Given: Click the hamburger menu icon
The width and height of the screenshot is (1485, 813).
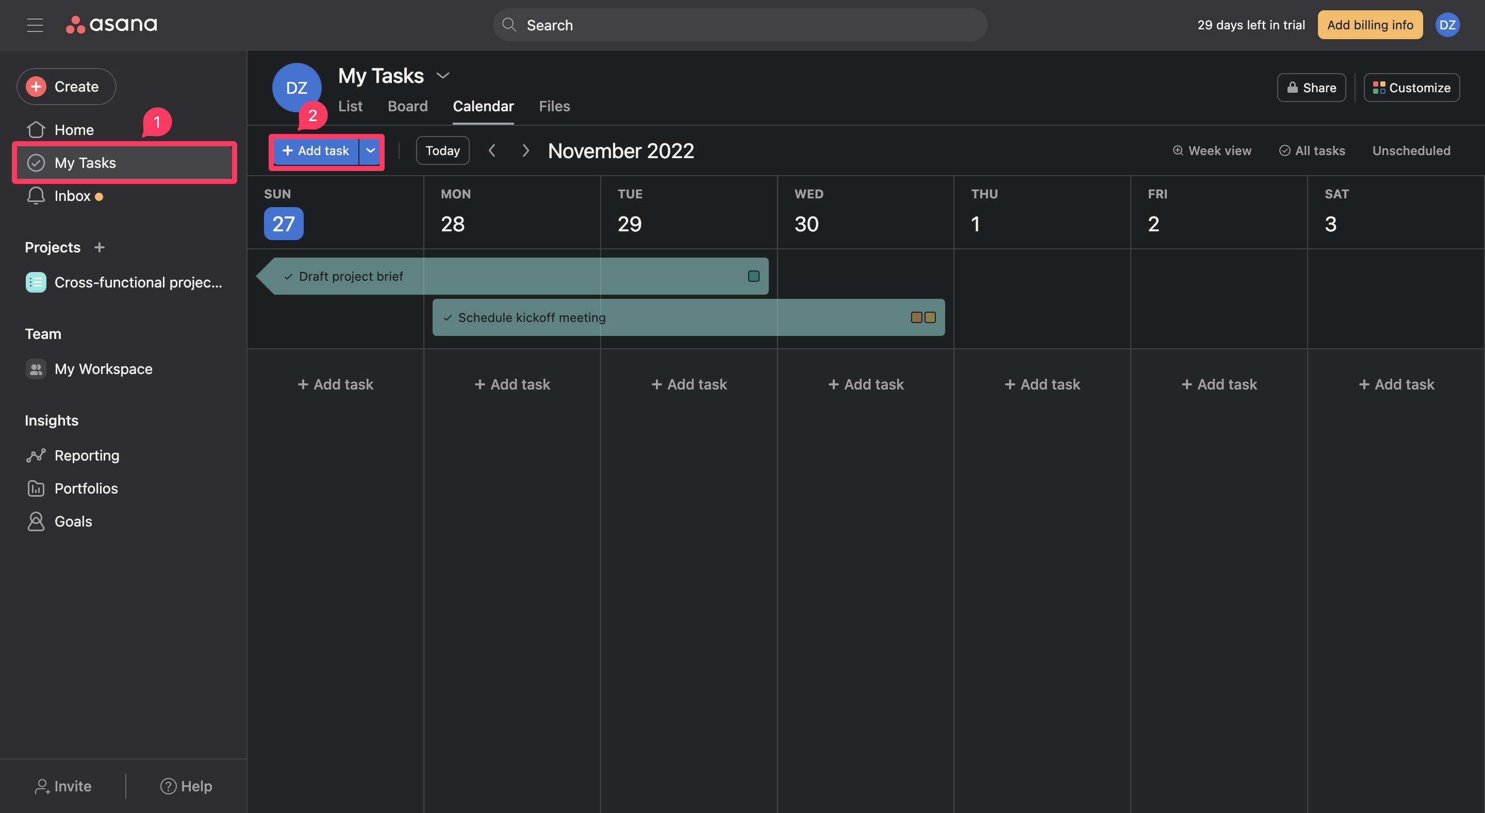Looking at the screenshot, I should pyautogui.click(x=35, y=25).
